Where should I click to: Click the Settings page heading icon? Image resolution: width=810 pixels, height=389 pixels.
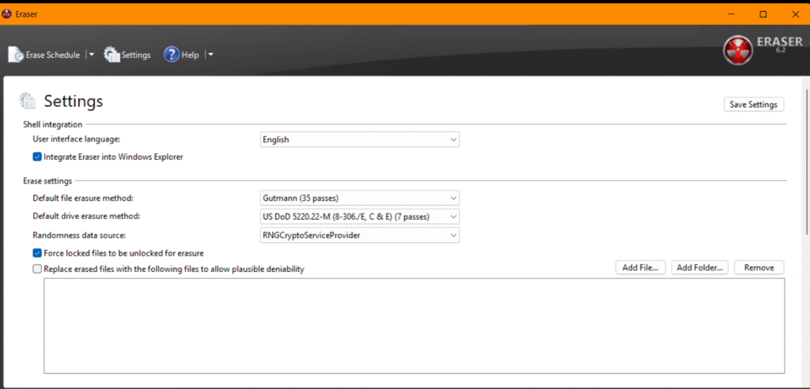click(28, 100)
